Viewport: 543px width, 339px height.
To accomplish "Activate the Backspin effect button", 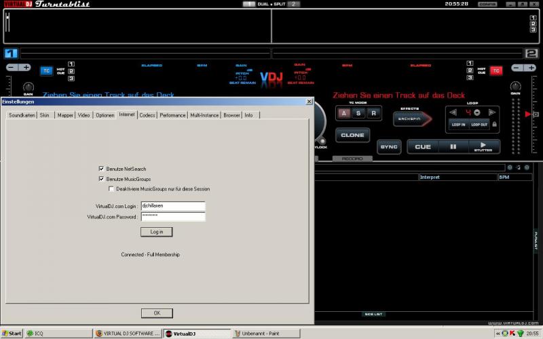I will tap(412, 119).
